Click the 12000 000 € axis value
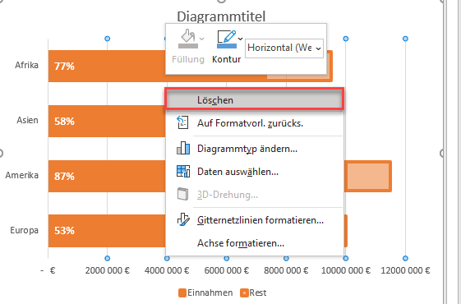Viewport: 461px width, 304px height. point(405,270)
